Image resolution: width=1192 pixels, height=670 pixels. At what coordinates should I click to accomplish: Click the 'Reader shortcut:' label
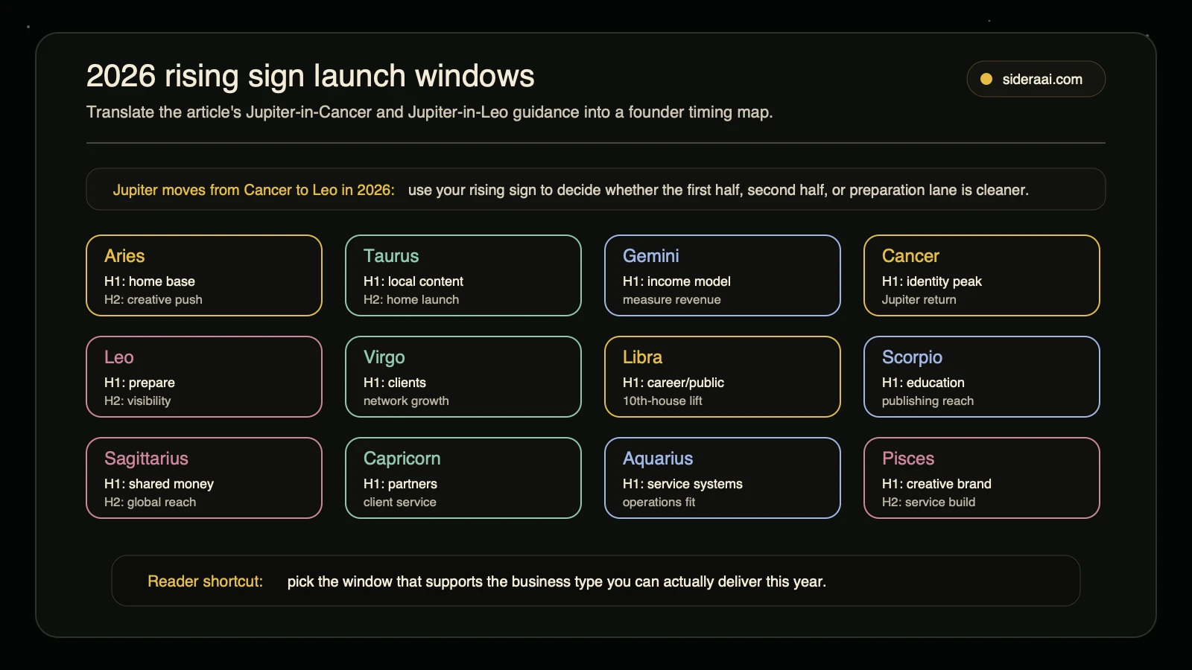point(205,581)
